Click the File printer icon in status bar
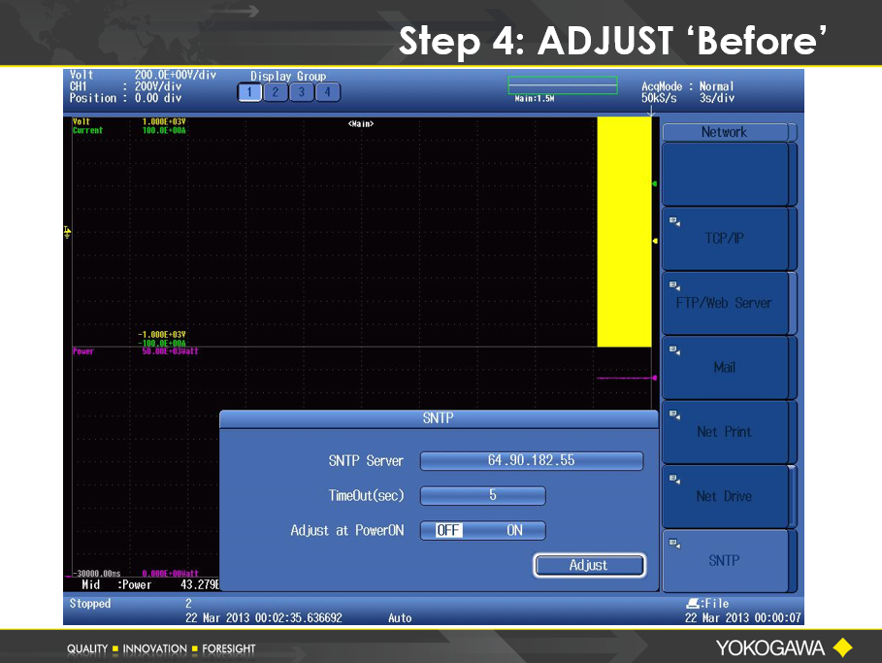Image resolution: width=882 pixels, height=663 pixels. (x=692, y=604)
